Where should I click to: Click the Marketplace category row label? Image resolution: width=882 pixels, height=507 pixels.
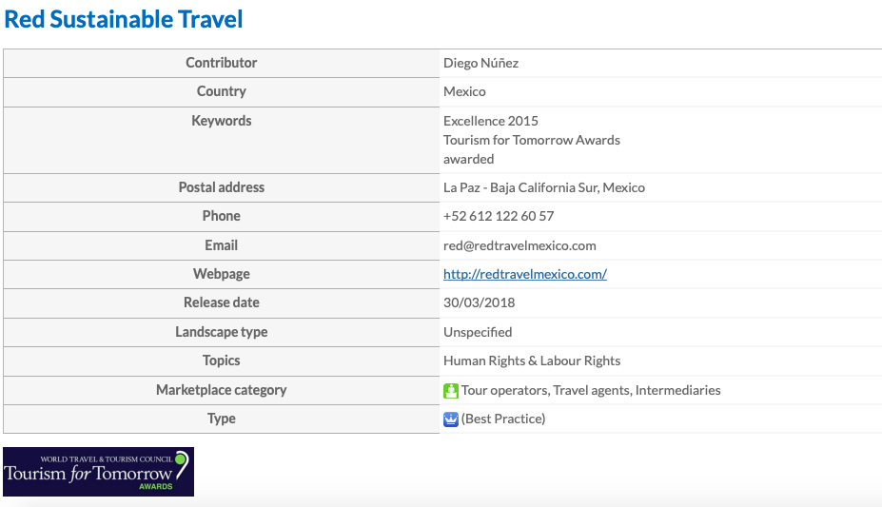pyautogui.click(x=221, y=390)
